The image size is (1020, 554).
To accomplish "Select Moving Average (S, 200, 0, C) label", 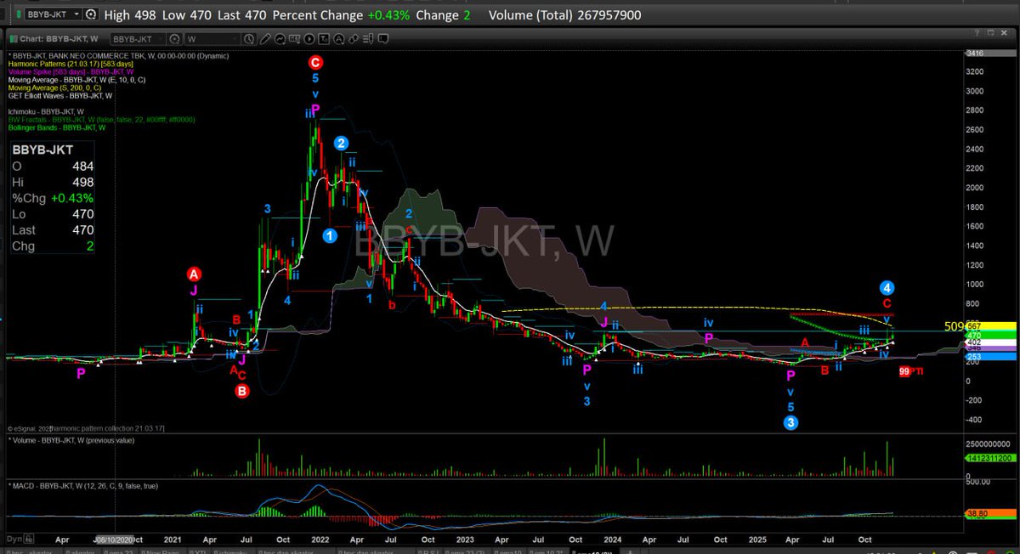I will pos(54,87).
